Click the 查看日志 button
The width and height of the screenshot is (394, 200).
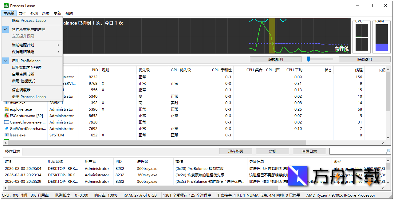[x=309, y=151]
